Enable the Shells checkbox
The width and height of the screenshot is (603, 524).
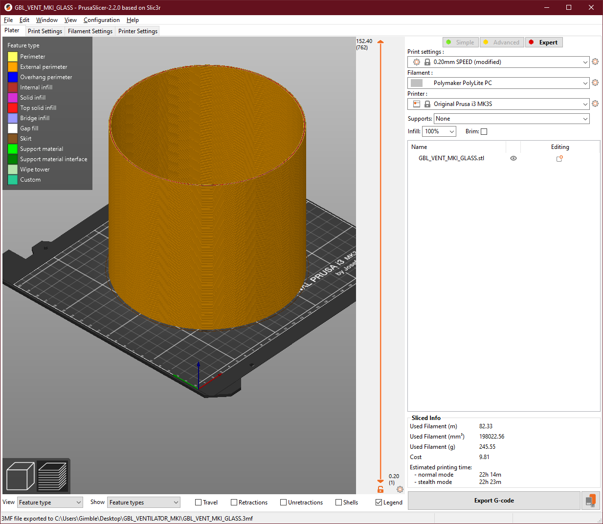339,502
